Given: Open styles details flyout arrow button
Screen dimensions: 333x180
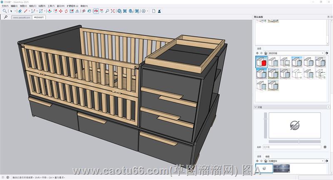Looking at the screenshot, I should [x=327, y=53].
